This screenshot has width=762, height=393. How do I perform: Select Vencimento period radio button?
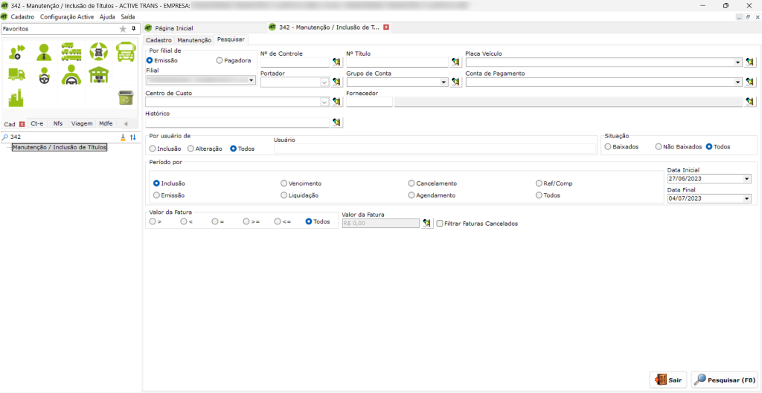[284, 183]
